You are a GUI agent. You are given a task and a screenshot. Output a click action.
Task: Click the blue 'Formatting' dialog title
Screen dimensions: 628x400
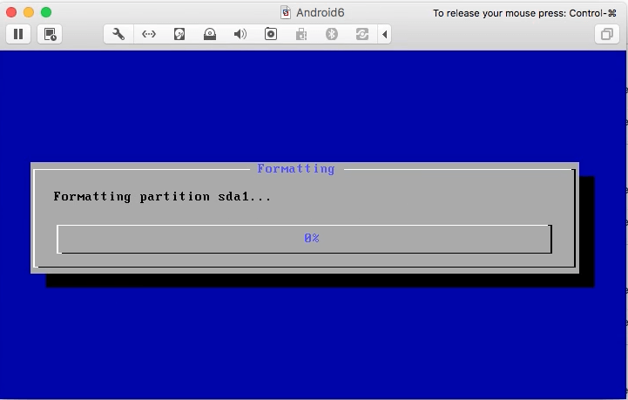(x=296, y=169)
